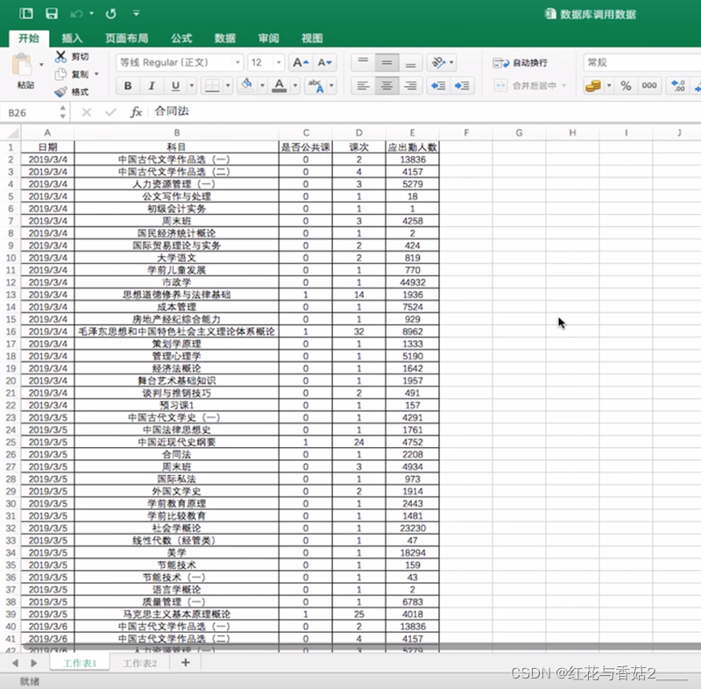Screen dimensions: 701x689
Task: Click the decrease indent icon
Action: tap(437, 85)
